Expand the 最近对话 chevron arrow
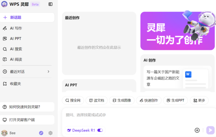The height and width of the screenshot is (137, 216). click(48, 72)
